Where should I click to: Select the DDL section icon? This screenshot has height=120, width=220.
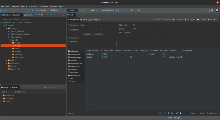69,78
